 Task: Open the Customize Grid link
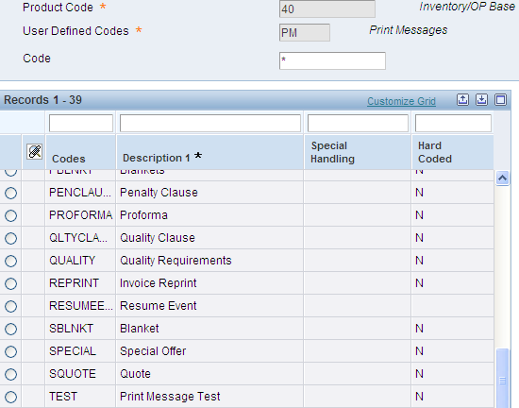pyautogui.click(x=401, y=101)
